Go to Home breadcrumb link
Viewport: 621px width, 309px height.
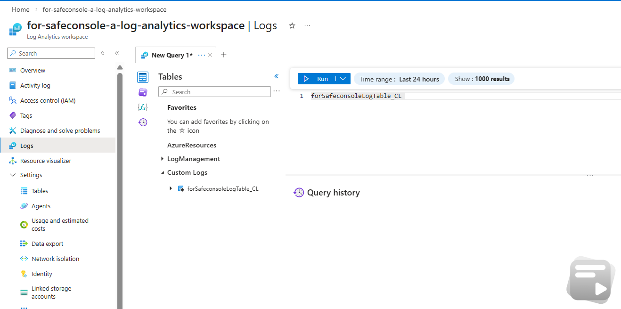21,9
